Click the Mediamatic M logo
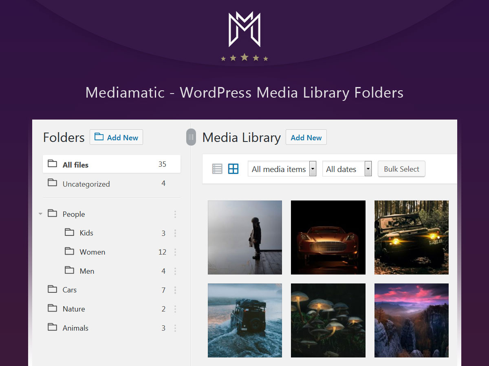The height and width of the screenshot is (366, 489). pyautogui.click(x=244, y=29)
